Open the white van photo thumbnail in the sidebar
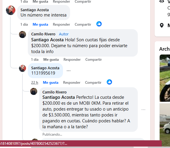Viewport: 170px width, 148px height. click(x=165, y=125)
